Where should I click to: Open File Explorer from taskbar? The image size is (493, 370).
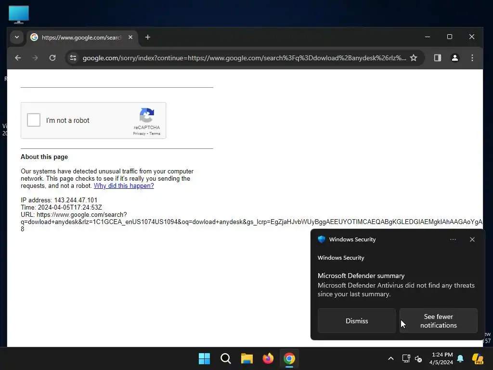pos(247,358)
